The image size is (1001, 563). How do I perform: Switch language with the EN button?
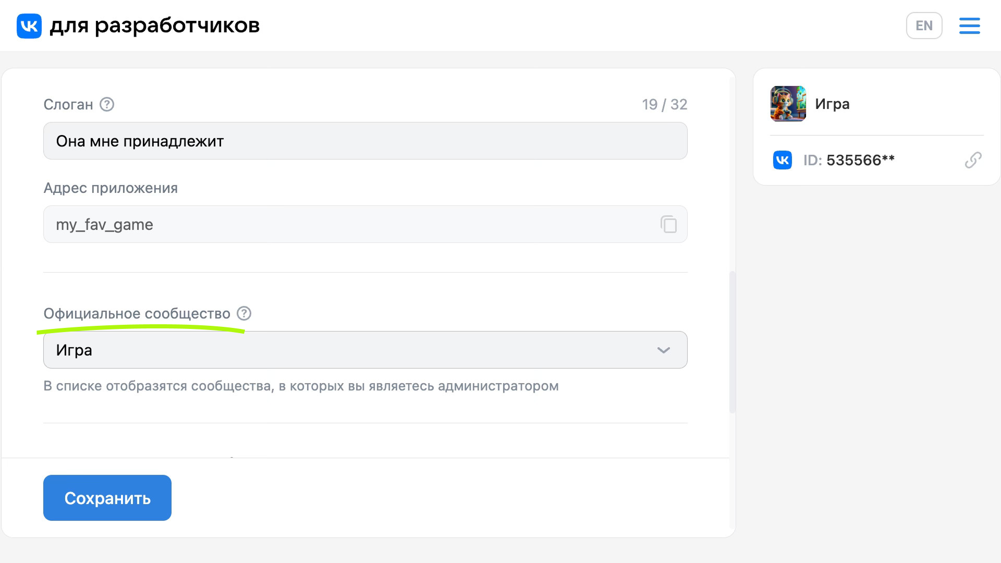point(924,26)
